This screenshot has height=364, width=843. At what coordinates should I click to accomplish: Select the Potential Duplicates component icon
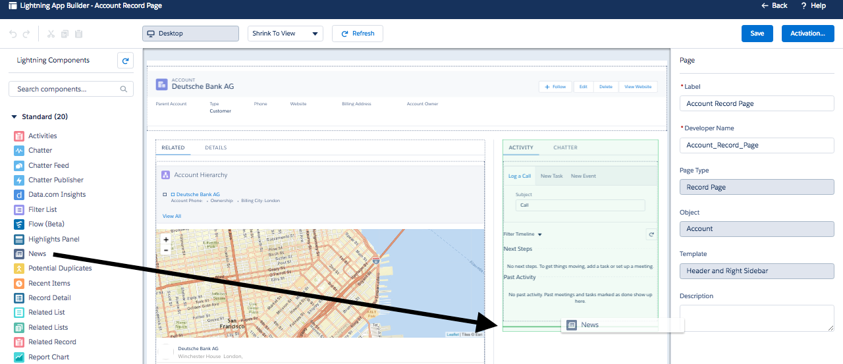pyautogui.click(x=19, y=268)
